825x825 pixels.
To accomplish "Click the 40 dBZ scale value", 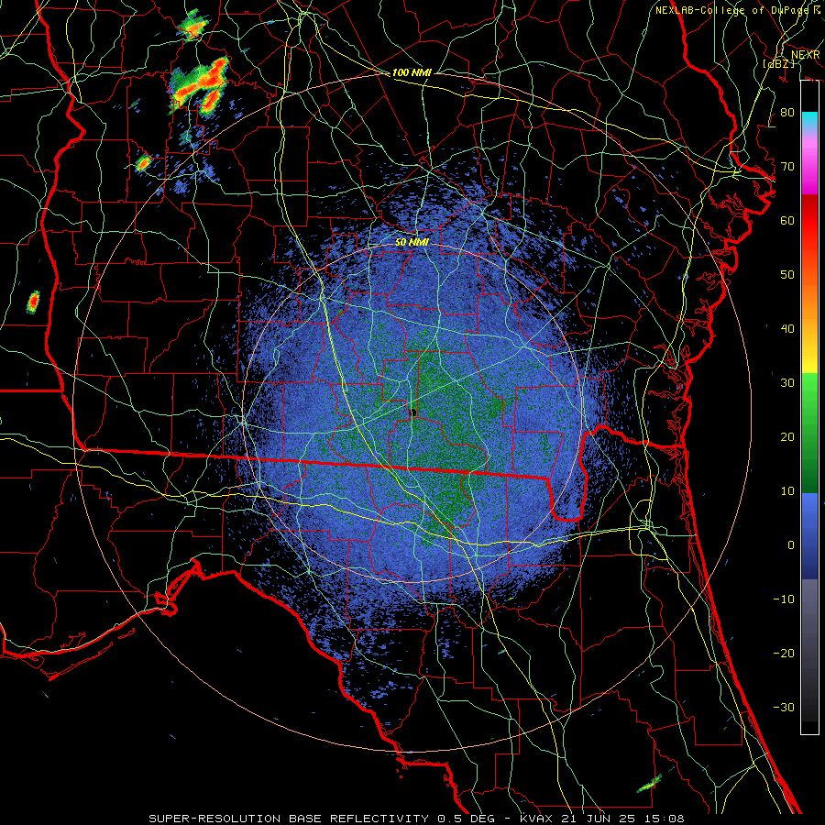I will pos(787,329).
